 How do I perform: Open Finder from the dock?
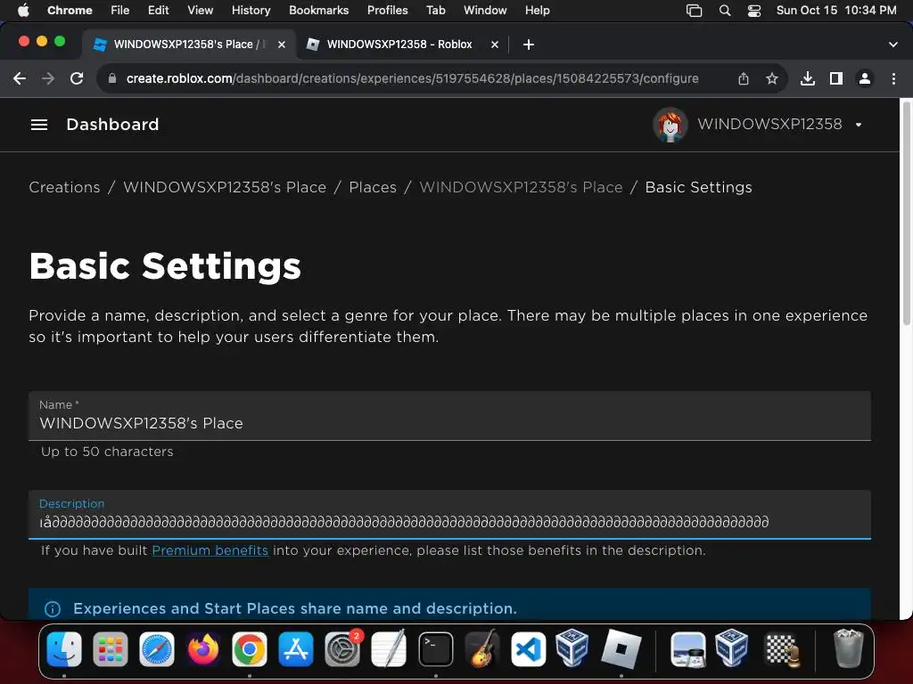pyautogui.click(x=64, y=649)
